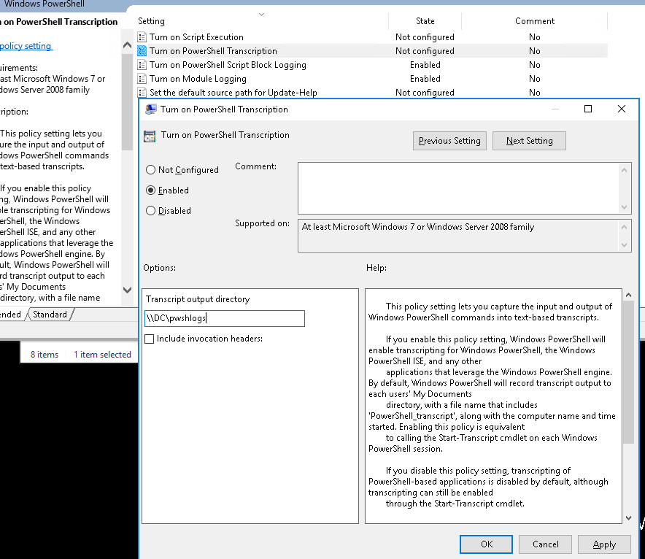The width and height of the screenshot is (645, 559).
Task: Click the Script Block Logging policy icon
Action: pos(142,65)
